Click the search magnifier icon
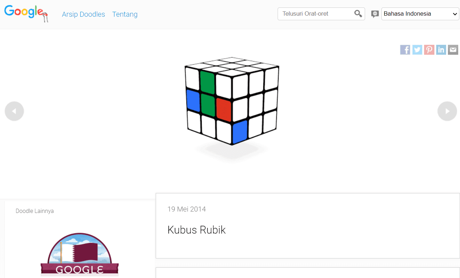 (x=358, y=14)
